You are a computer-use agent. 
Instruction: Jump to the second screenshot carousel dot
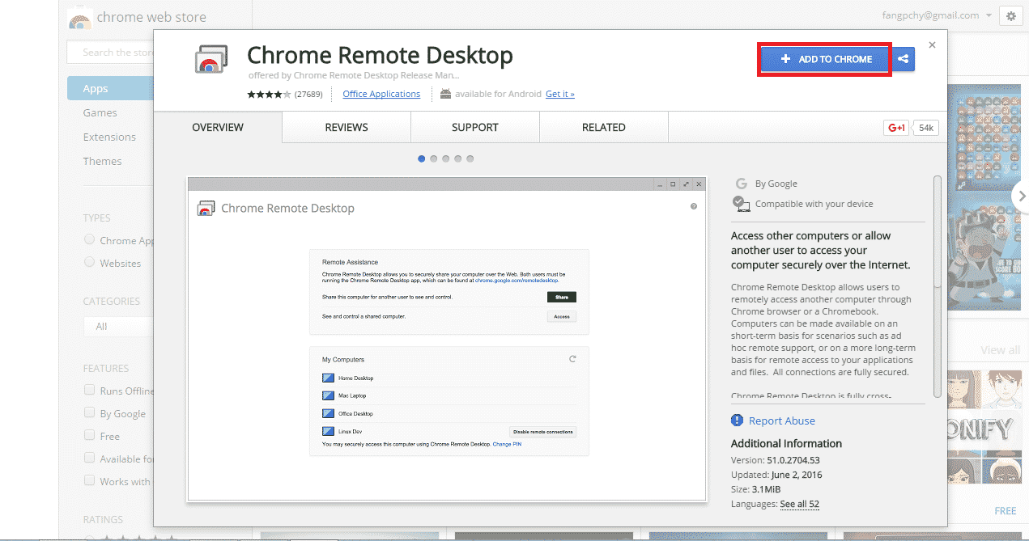click(x=434, y=158)
